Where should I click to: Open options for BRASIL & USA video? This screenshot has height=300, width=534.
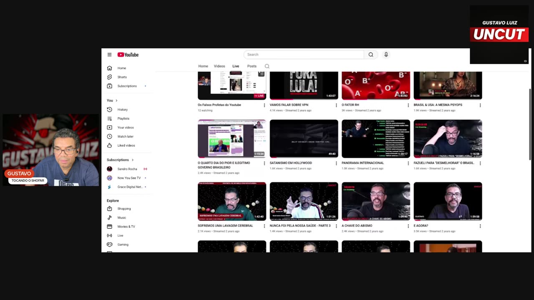[x=480, y=105]
